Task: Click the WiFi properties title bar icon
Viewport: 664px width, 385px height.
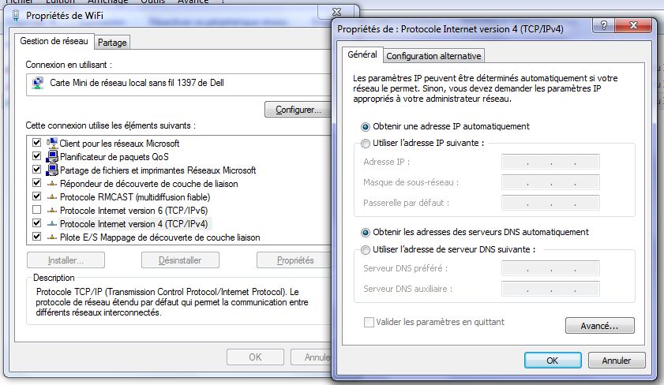Action: 16,16
